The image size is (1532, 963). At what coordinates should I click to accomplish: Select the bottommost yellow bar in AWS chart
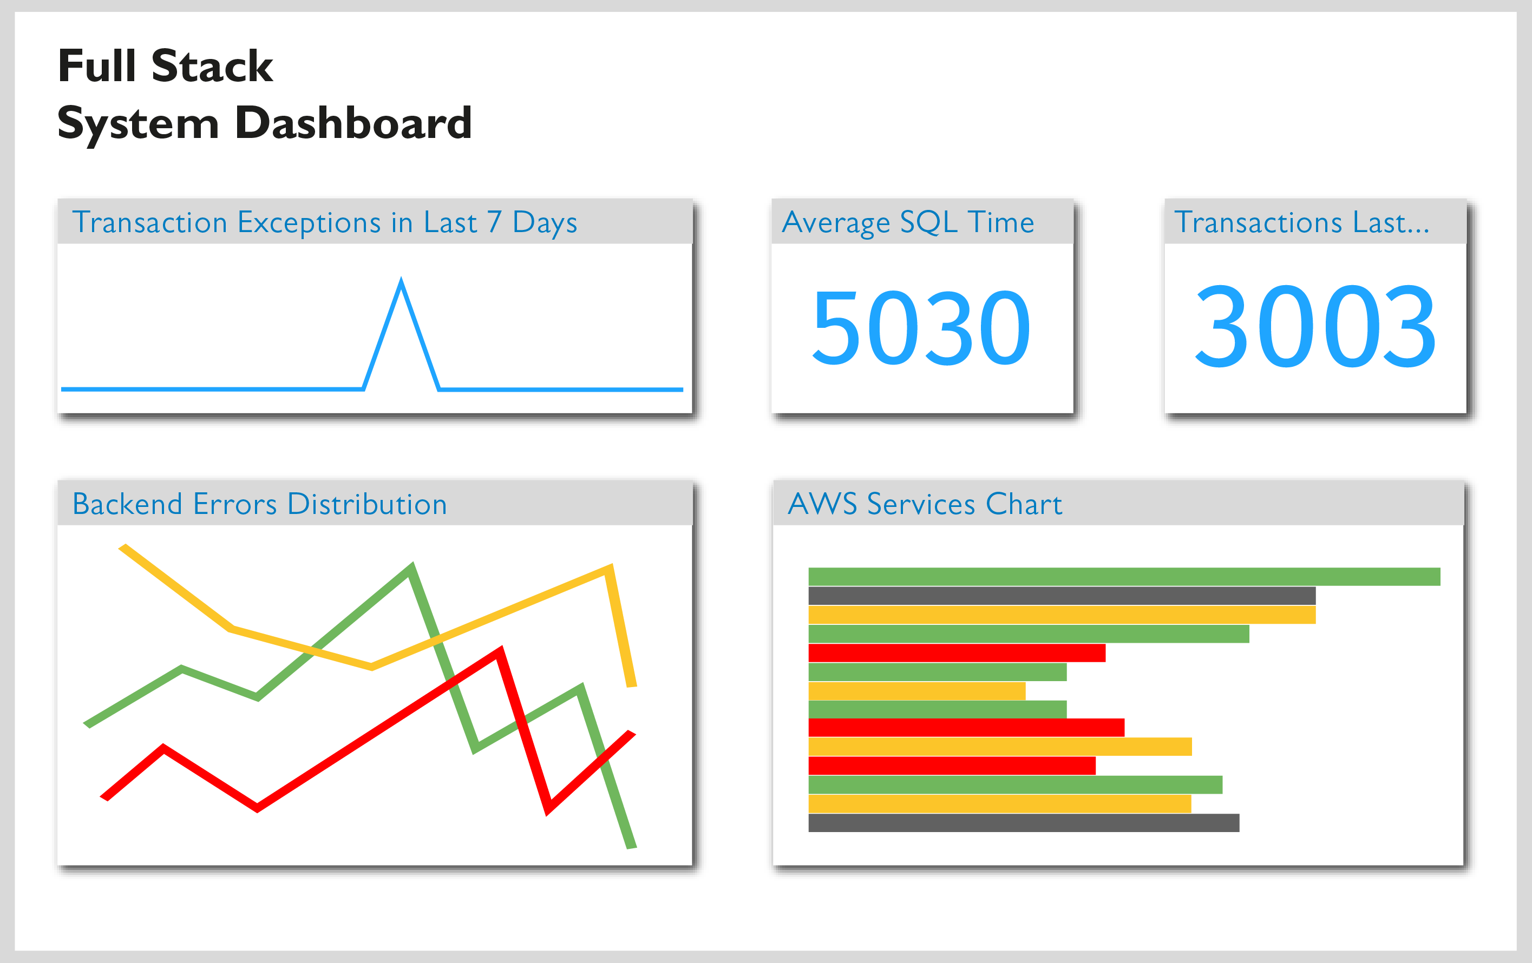click(x=999, y=803)
